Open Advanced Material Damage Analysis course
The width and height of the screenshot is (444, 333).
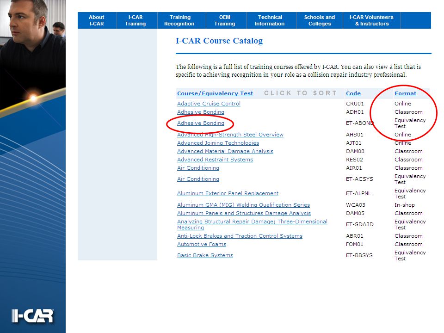click(x=225, y=151)
